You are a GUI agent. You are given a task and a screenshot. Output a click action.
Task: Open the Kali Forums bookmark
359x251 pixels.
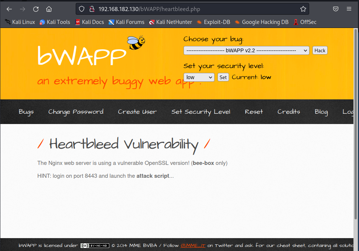(126, 22)
